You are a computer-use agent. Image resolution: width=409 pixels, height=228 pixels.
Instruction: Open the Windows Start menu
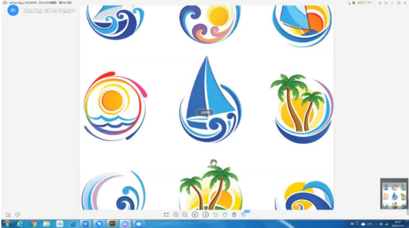coord(6,224)
